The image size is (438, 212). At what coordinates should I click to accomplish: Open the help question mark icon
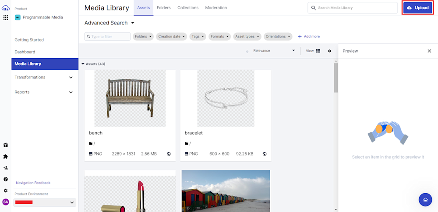tap(6, 179)
